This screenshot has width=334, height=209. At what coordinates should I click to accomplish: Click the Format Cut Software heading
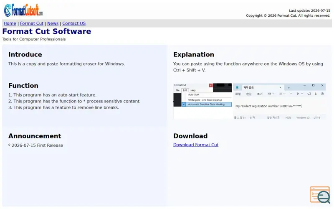[x=47, y=31]
